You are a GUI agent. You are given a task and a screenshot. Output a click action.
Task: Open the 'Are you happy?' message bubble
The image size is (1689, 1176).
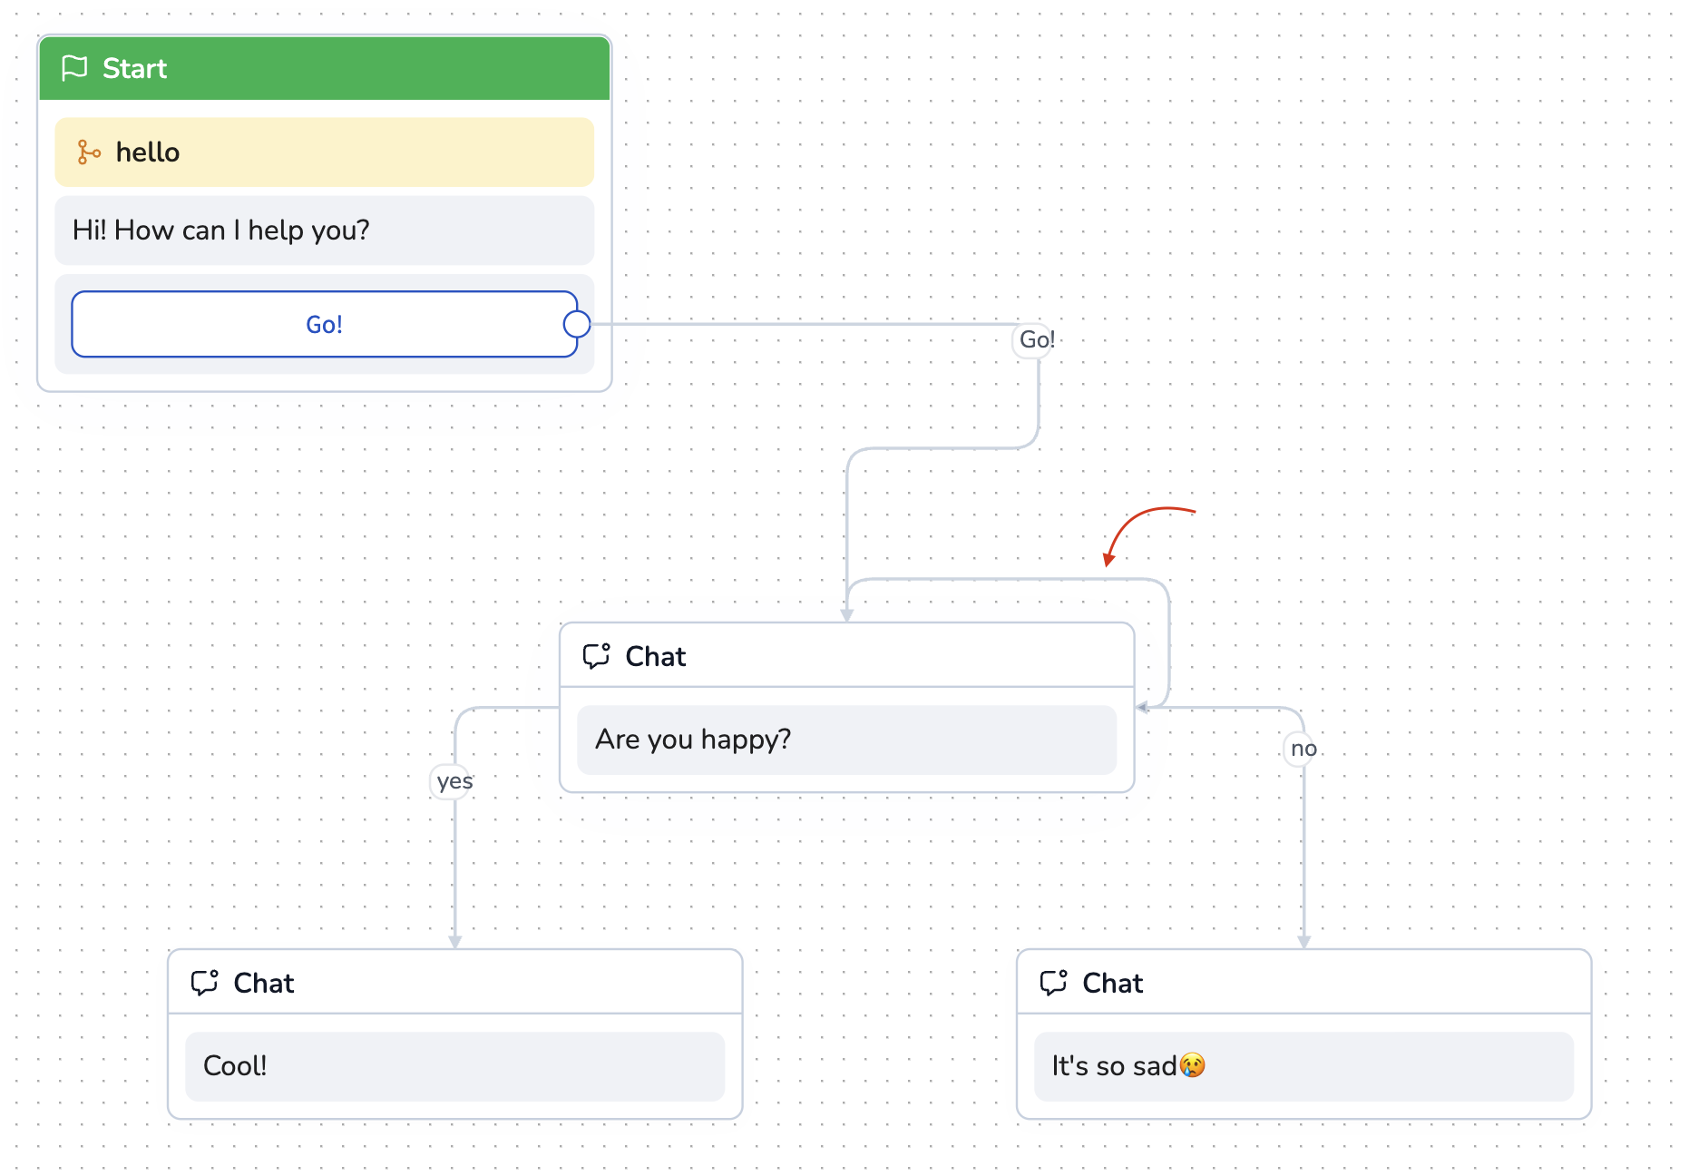pos(846,740)
